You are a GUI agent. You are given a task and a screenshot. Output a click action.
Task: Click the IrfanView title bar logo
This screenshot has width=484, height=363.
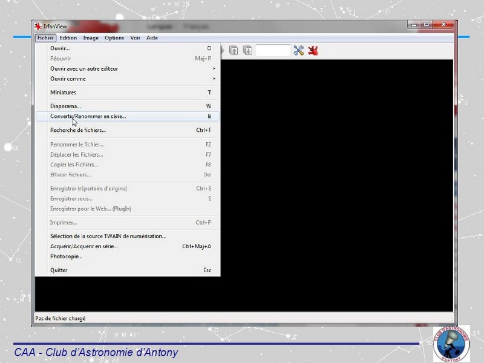pyautogui.click(x=38, y=26)
